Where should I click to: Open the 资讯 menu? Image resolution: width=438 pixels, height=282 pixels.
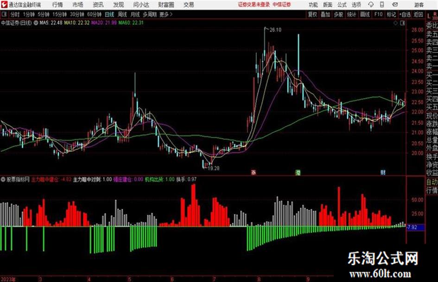[98, 5]
